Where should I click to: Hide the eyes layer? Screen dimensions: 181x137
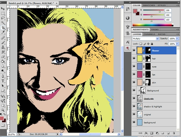click(134, 66)
